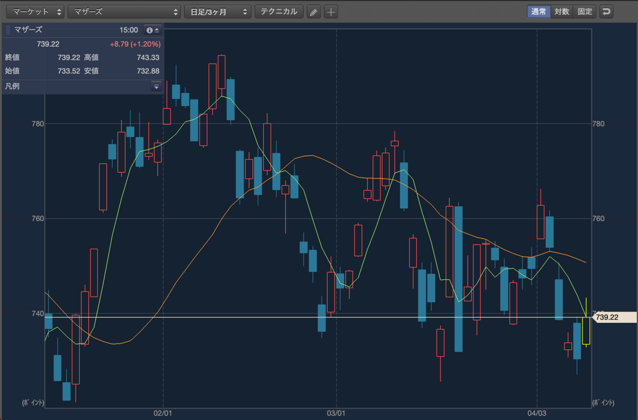Viewport: 638px width, 420px height.
Task: Click the return arrow reset icon
Action: pos(606,12)
